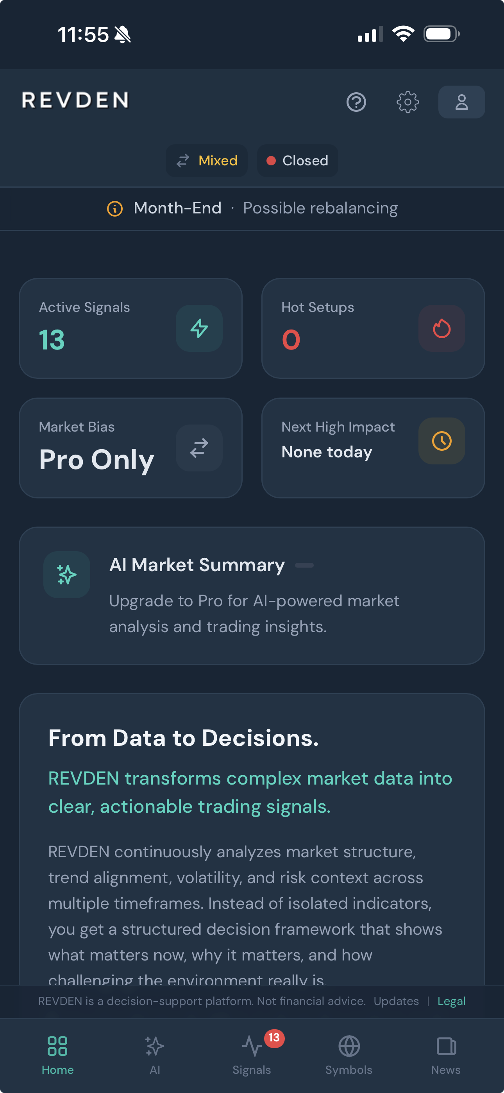Image resolution: width=504 pixels, height=1093 pixels.
Task: Open the Updates link
Action: point(396,1000)
